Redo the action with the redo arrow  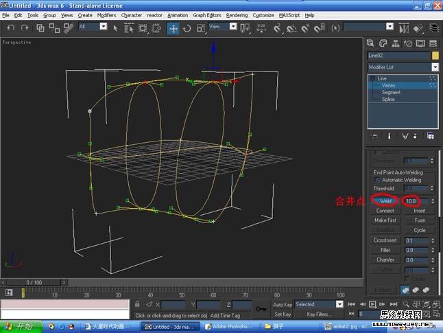tap(25, 27)
